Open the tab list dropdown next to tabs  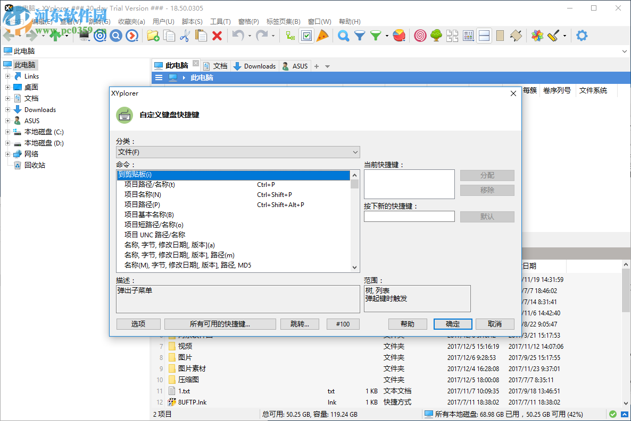[x=327, y=66]
